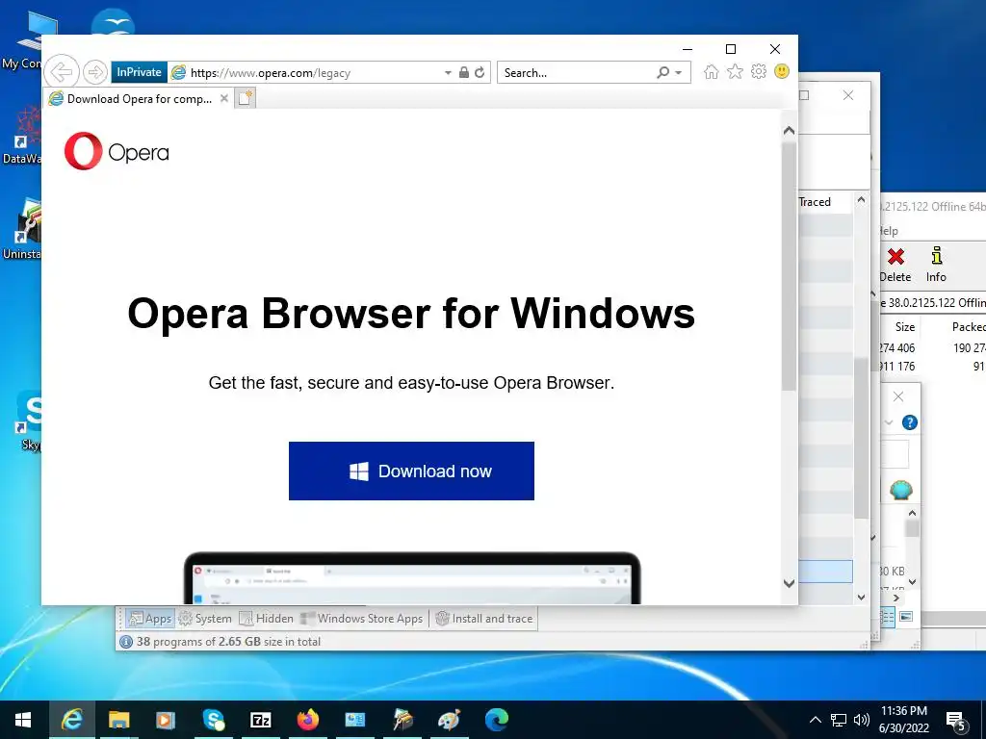Open the media player taskbar icon
Image resolution: width=986 pixels, height=739 pixels.
tap(166, 720)
